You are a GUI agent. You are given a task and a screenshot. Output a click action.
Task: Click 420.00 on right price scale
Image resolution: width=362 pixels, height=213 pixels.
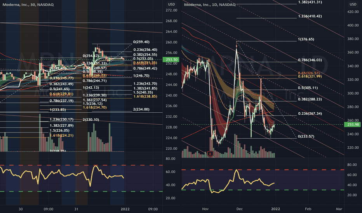(353, 12)
